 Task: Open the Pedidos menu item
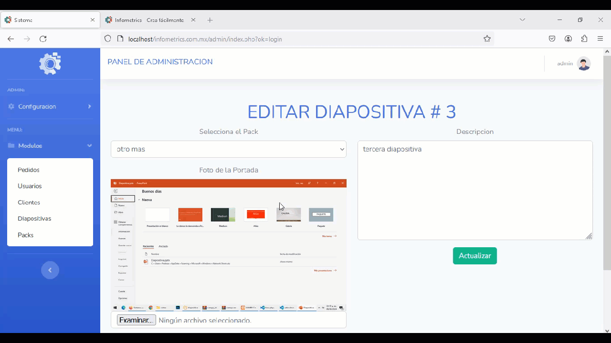tap(29, 170)
